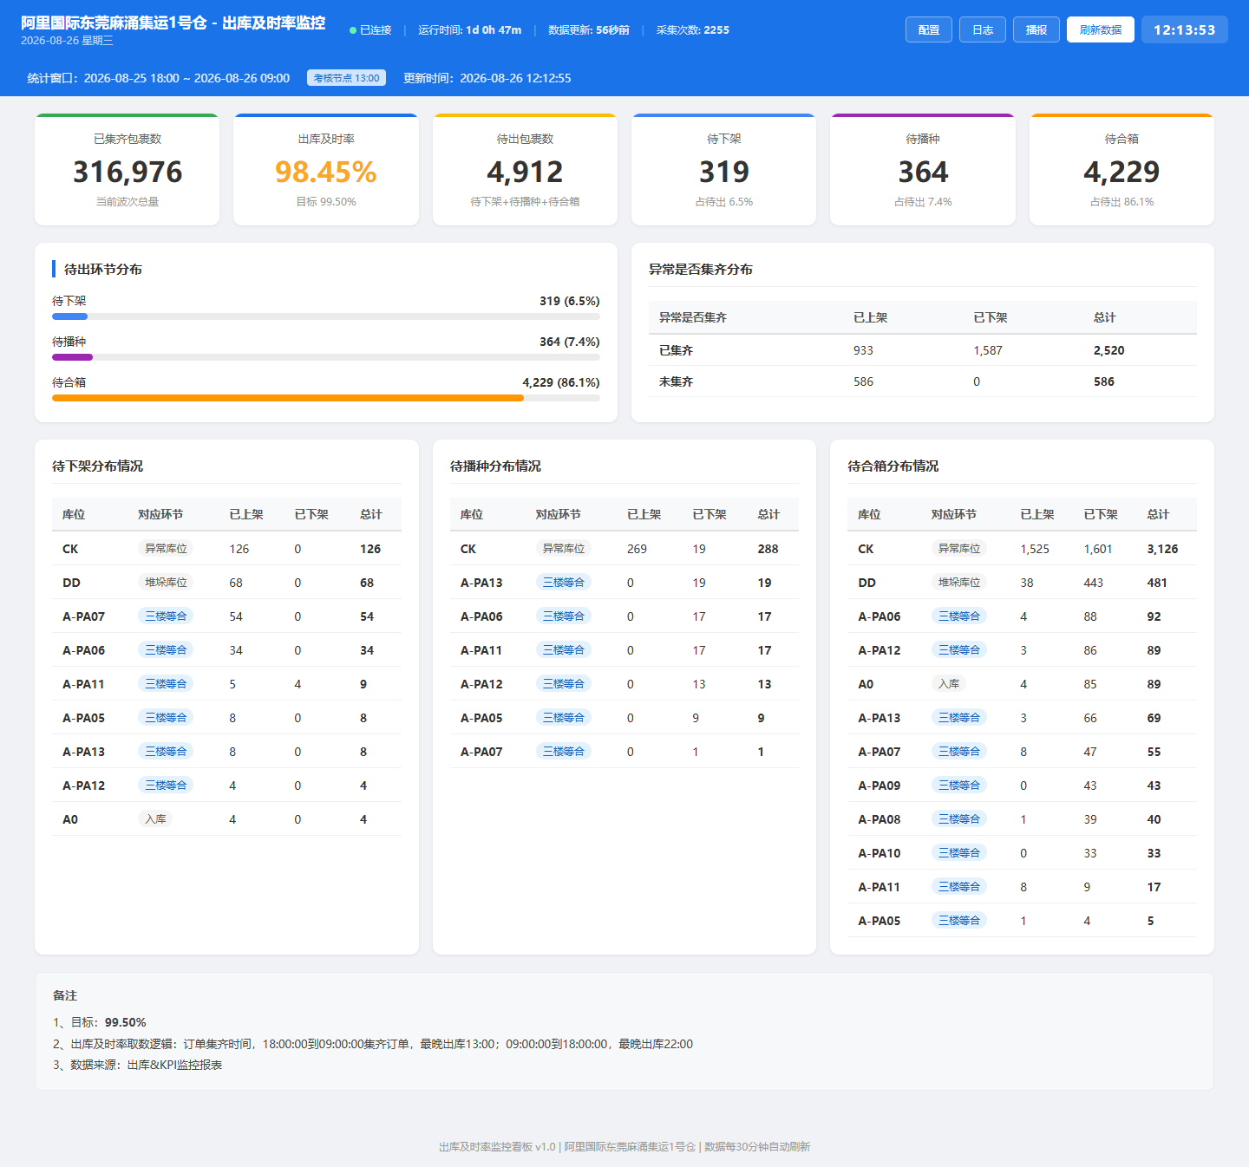Click the 总计 header in 异常是否集齐分布 table
The image size is (1249, 1167).
[x=1104, y=317]
